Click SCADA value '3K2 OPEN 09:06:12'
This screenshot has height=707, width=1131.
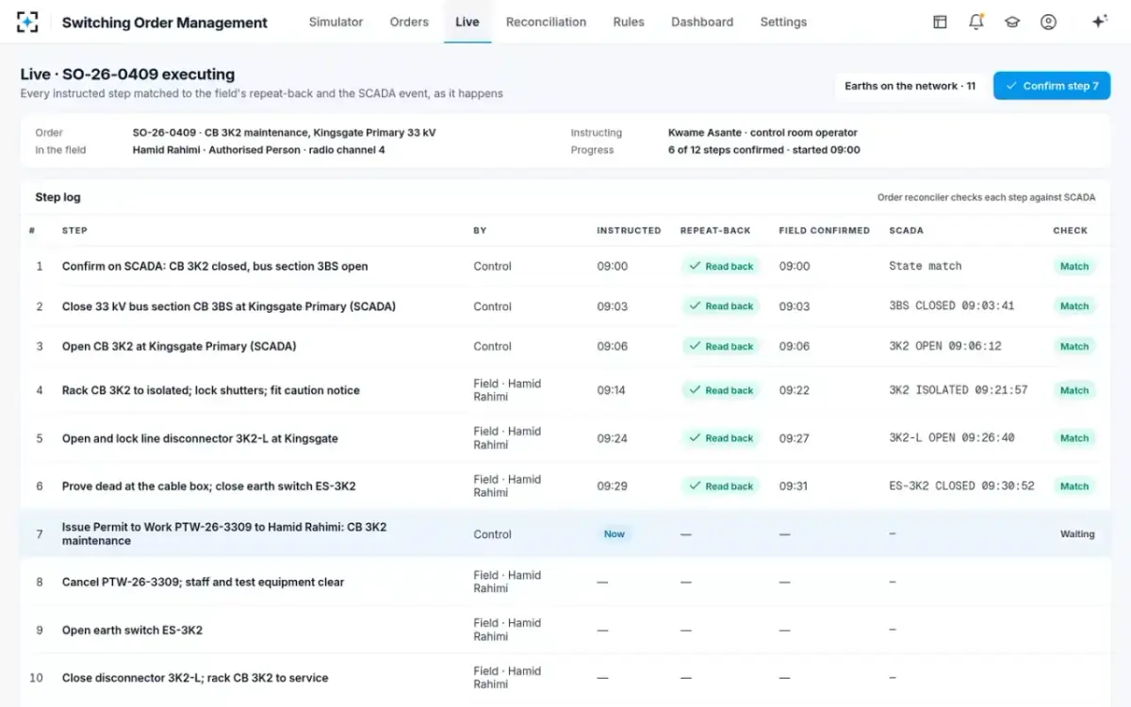click(945, 347)
